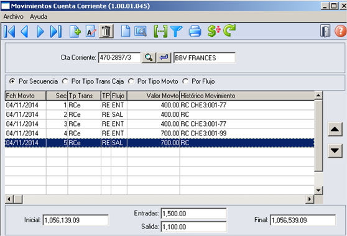The height and width of the screenshot is (236, 347).
Task: Select Por Flujo radio button
Action: (x=185, y=81)
